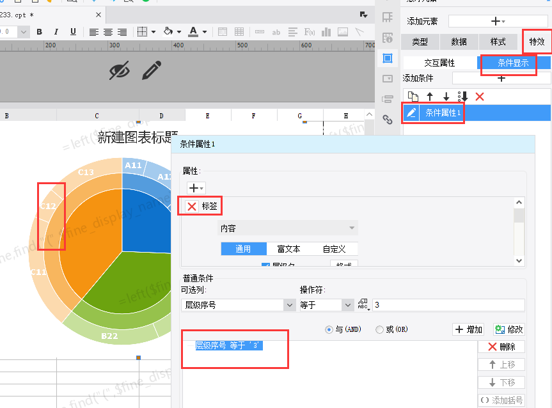Click the properties list scrollbar down arrow
The height and width of the screenshot is (408, 552).
519,261
